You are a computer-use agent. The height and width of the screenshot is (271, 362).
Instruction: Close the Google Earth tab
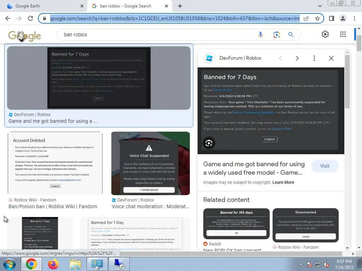(x=82, y=6)
